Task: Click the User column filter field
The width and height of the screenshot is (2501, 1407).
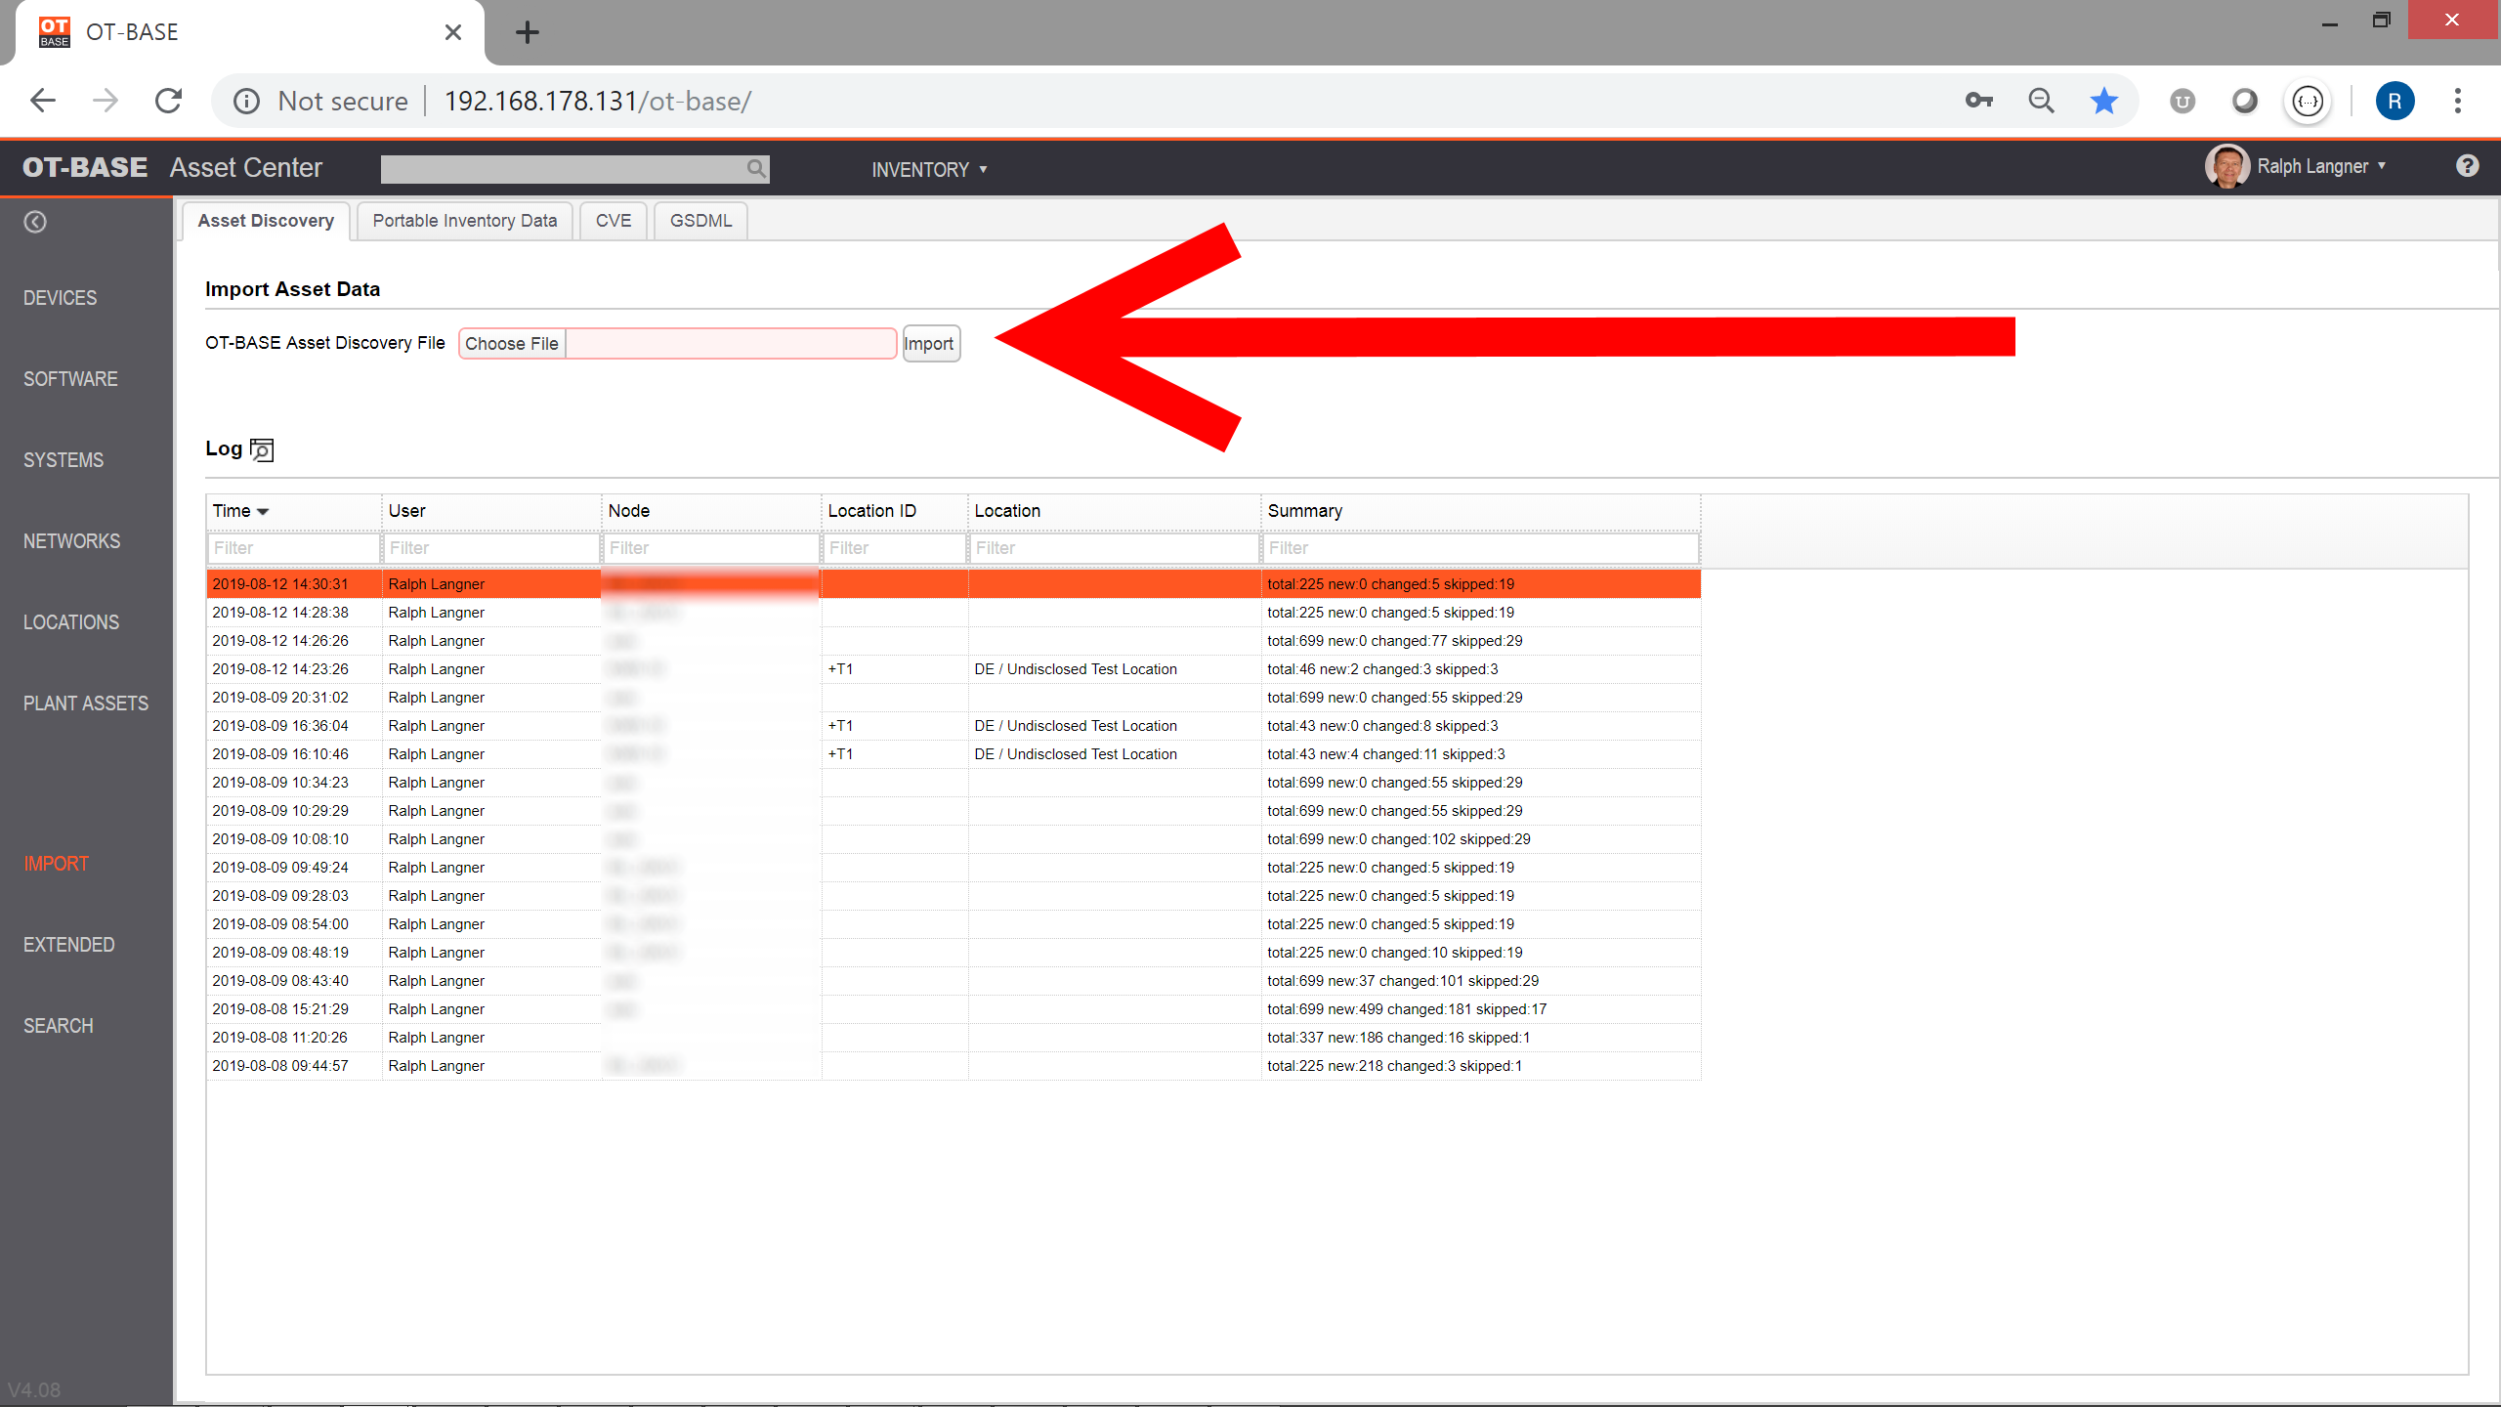Action: point(490,548)
